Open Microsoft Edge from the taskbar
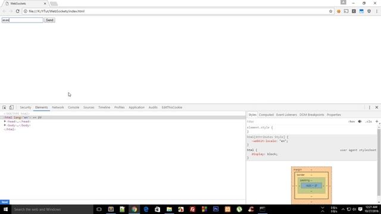 click(146, 209)
